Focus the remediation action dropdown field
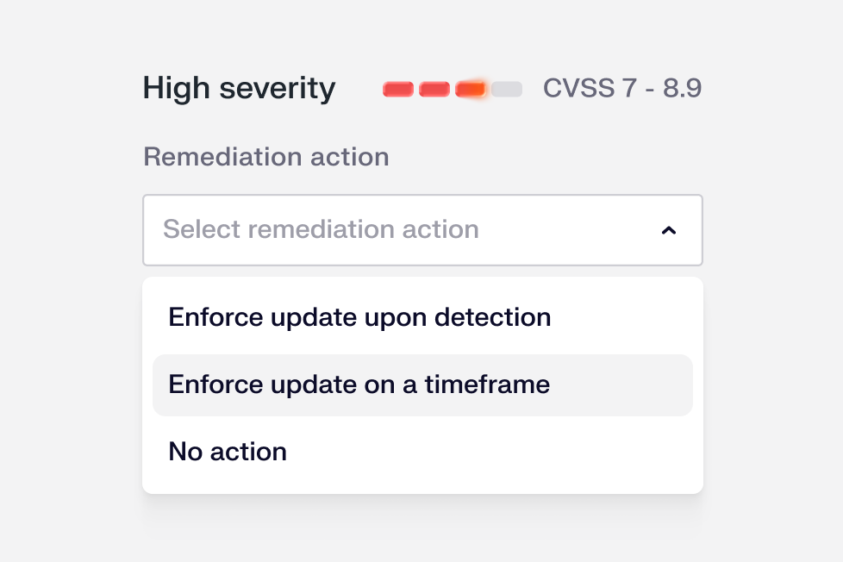This screenshot has height=562, width=843. 422,230
